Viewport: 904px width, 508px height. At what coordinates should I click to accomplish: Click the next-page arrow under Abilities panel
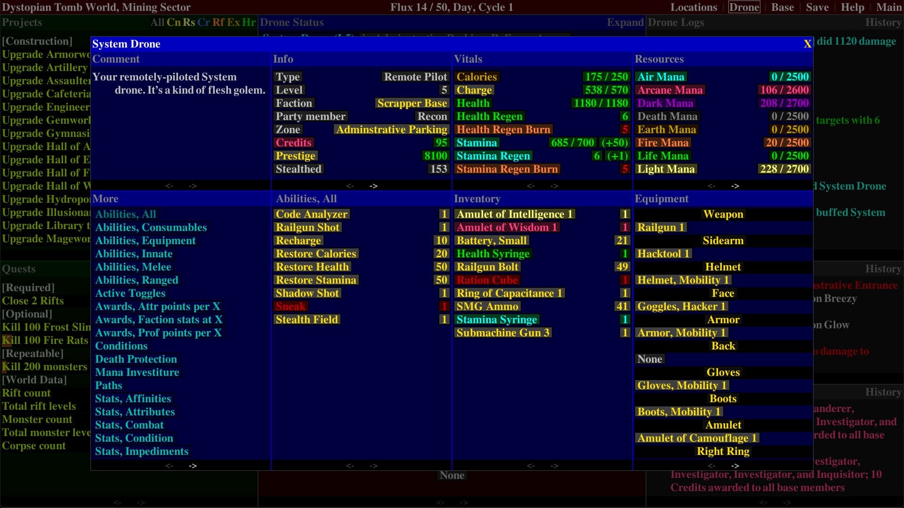[x=373, y=466]
